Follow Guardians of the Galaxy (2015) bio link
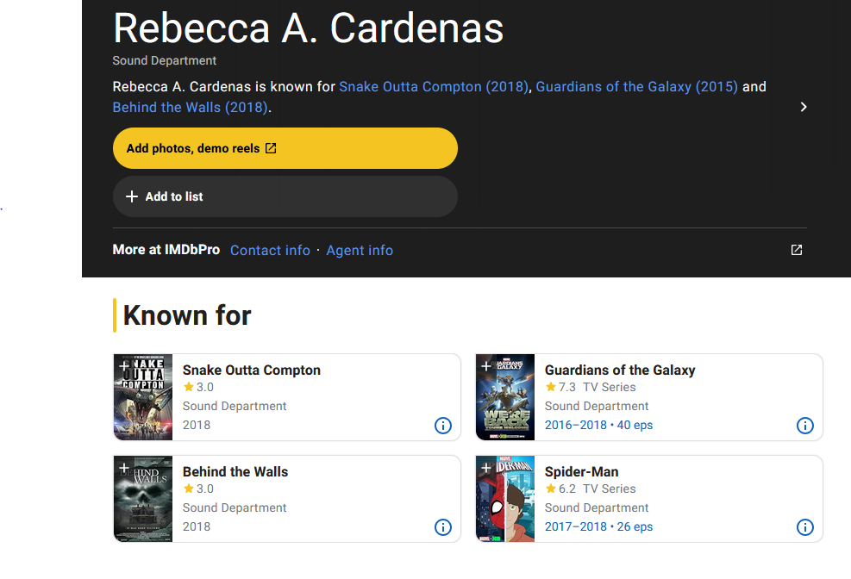851x579 pixels. coord(636,87)
